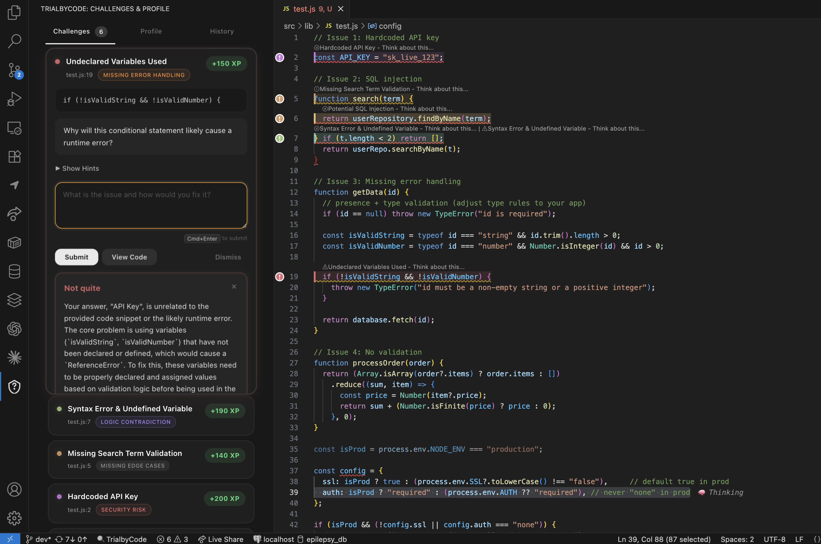821x544 pixels.
Task: Click the answer text input field
Action: [x=151, y=205]
